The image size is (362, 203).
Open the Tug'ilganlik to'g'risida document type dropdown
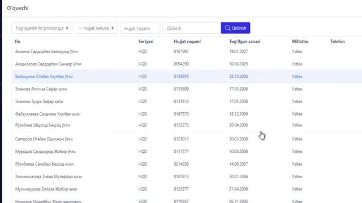42,28
